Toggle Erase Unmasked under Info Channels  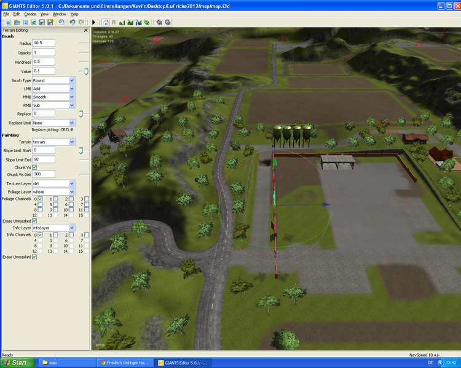tap(34, 257)
